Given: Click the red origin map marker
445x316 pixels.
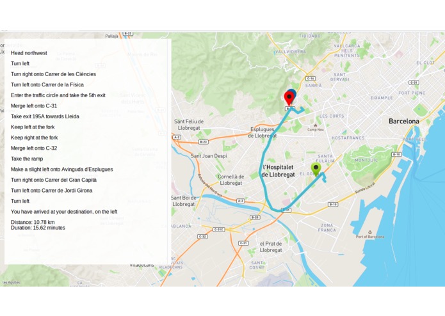Looking at the screenshot, I should tap(289, 98).
